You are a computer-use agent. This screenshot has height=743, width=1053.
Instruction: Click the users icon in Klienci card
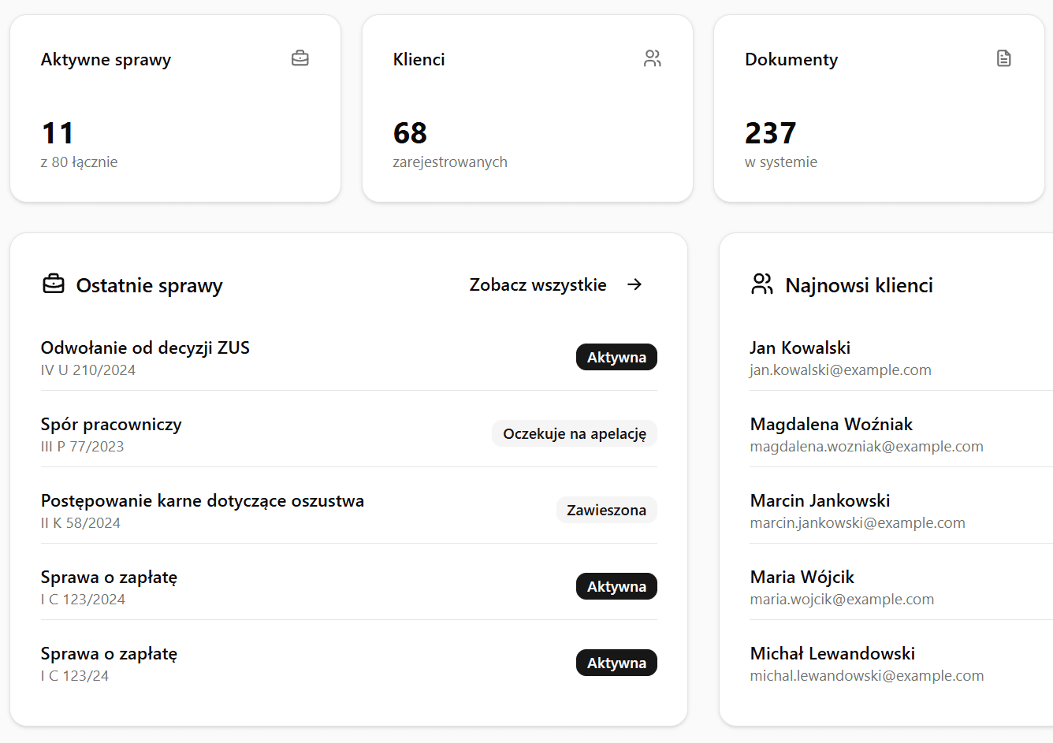point(652,58)
